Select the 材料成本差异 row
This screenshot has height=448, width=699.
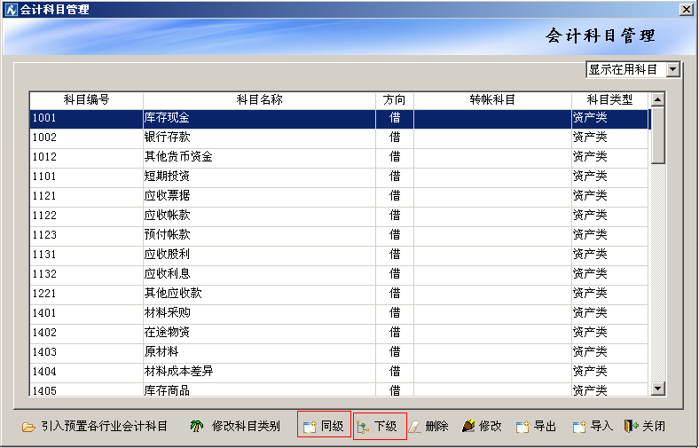pyautogui.click(x=339, y=372)
